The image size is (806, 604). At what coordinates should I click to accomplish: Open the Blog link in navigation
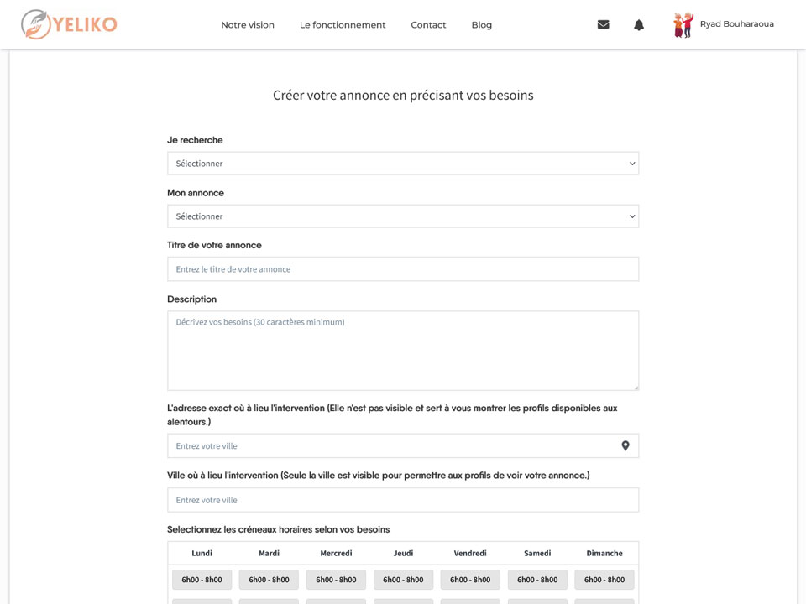pyautogui.click(x=482, y=24)
